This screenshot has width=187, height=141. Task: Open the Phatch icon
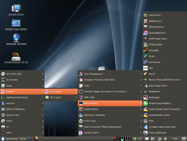pyautogui.click(x=145, y=80)
